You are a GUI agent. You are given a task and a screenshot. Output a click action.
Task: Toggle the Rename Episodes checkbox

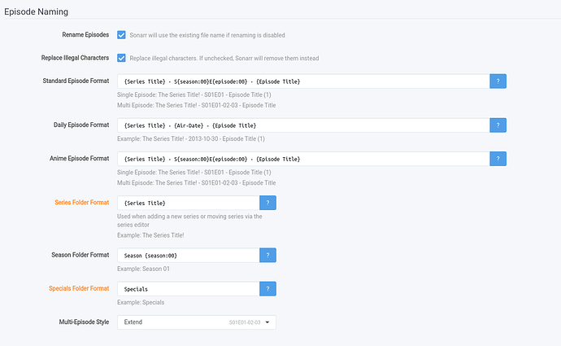[121, 35]
